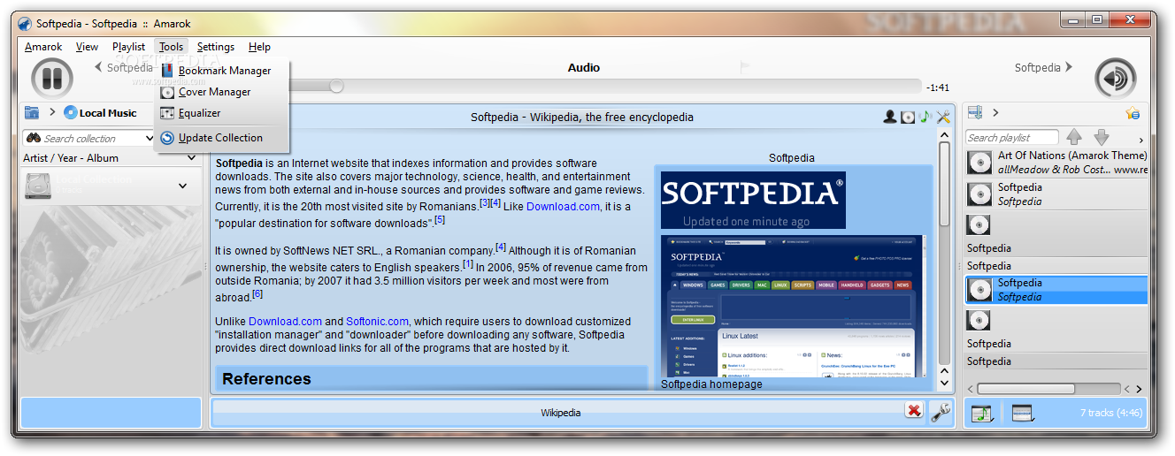This screenshot has height=456, width=1175.
Task: Click the Wikipedia article up scroll arrow
Action: coord(944,137)
